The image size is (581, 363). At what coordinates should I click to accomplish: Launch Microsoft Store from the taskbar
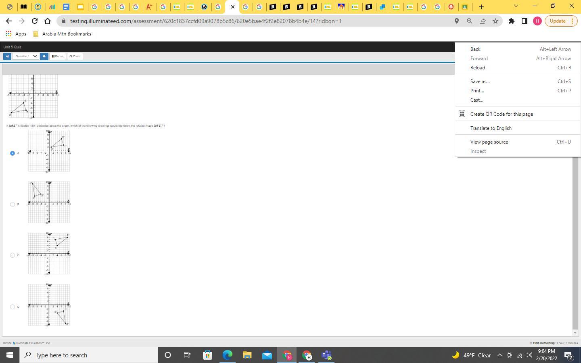[207, 355]
